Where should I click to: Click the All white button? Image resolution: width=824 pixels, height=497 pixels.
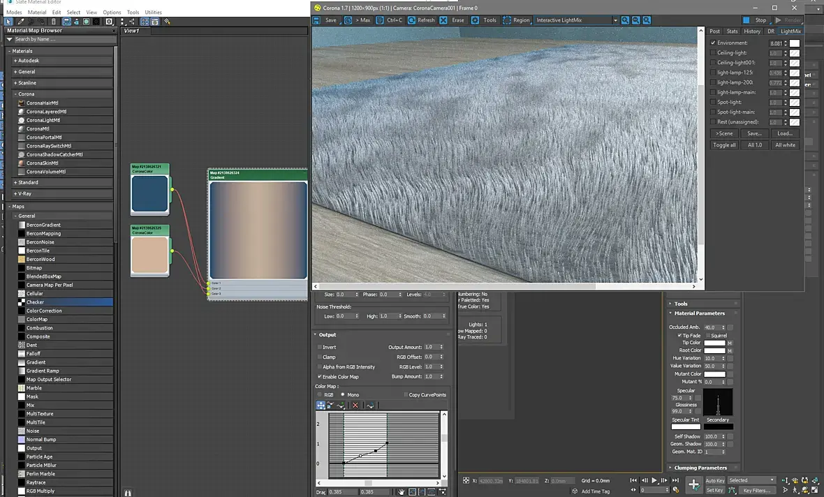(x=785, y=145)
